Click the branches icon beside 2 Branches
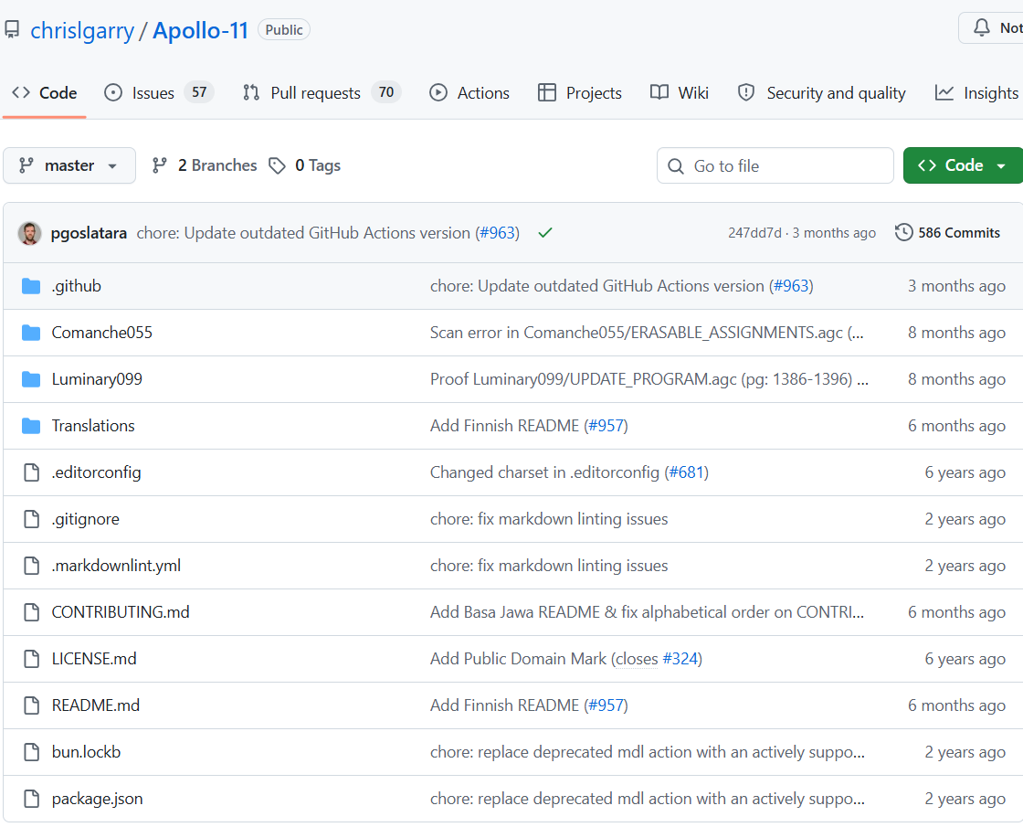This screenshot has height=827, width=1023. pos(160,165)
